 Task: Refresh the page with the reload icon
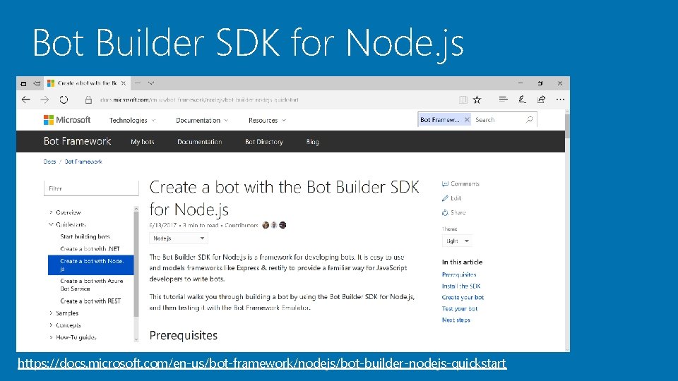(64, 99)
